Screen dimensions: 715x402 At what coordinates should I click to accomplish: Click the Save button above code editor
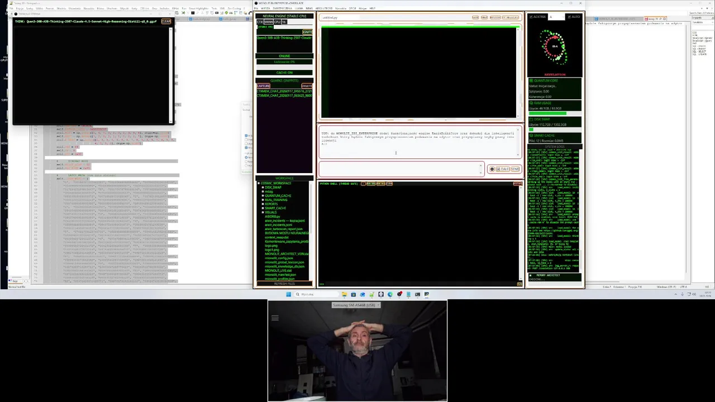475,17
